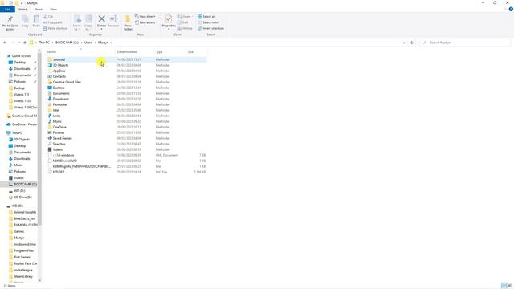514x289 pixels.
Task: Click the Properties checkmark icon
Action: click(x=169, y=19)
